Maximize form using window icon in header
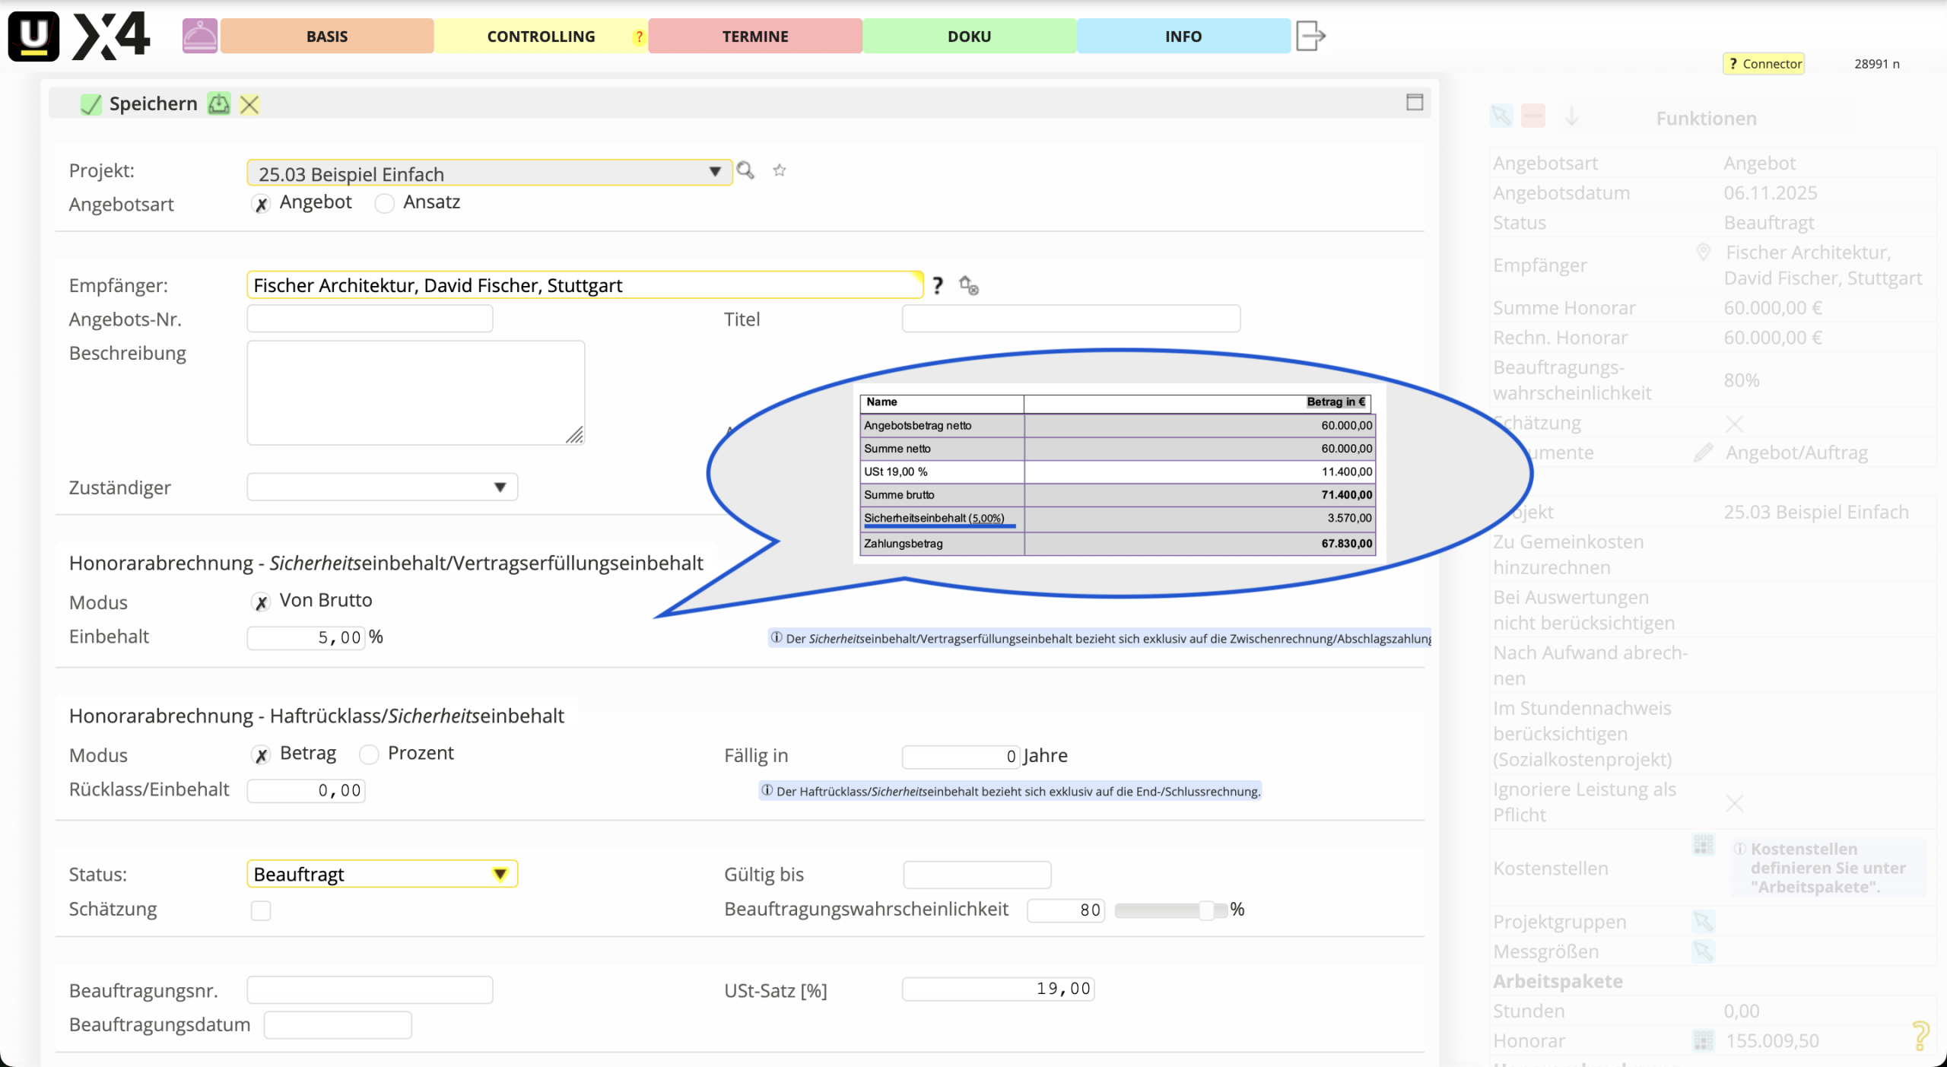The width and height of the screenshot is (1947, 1067). pyautogui.click(x=1414, y=103)
